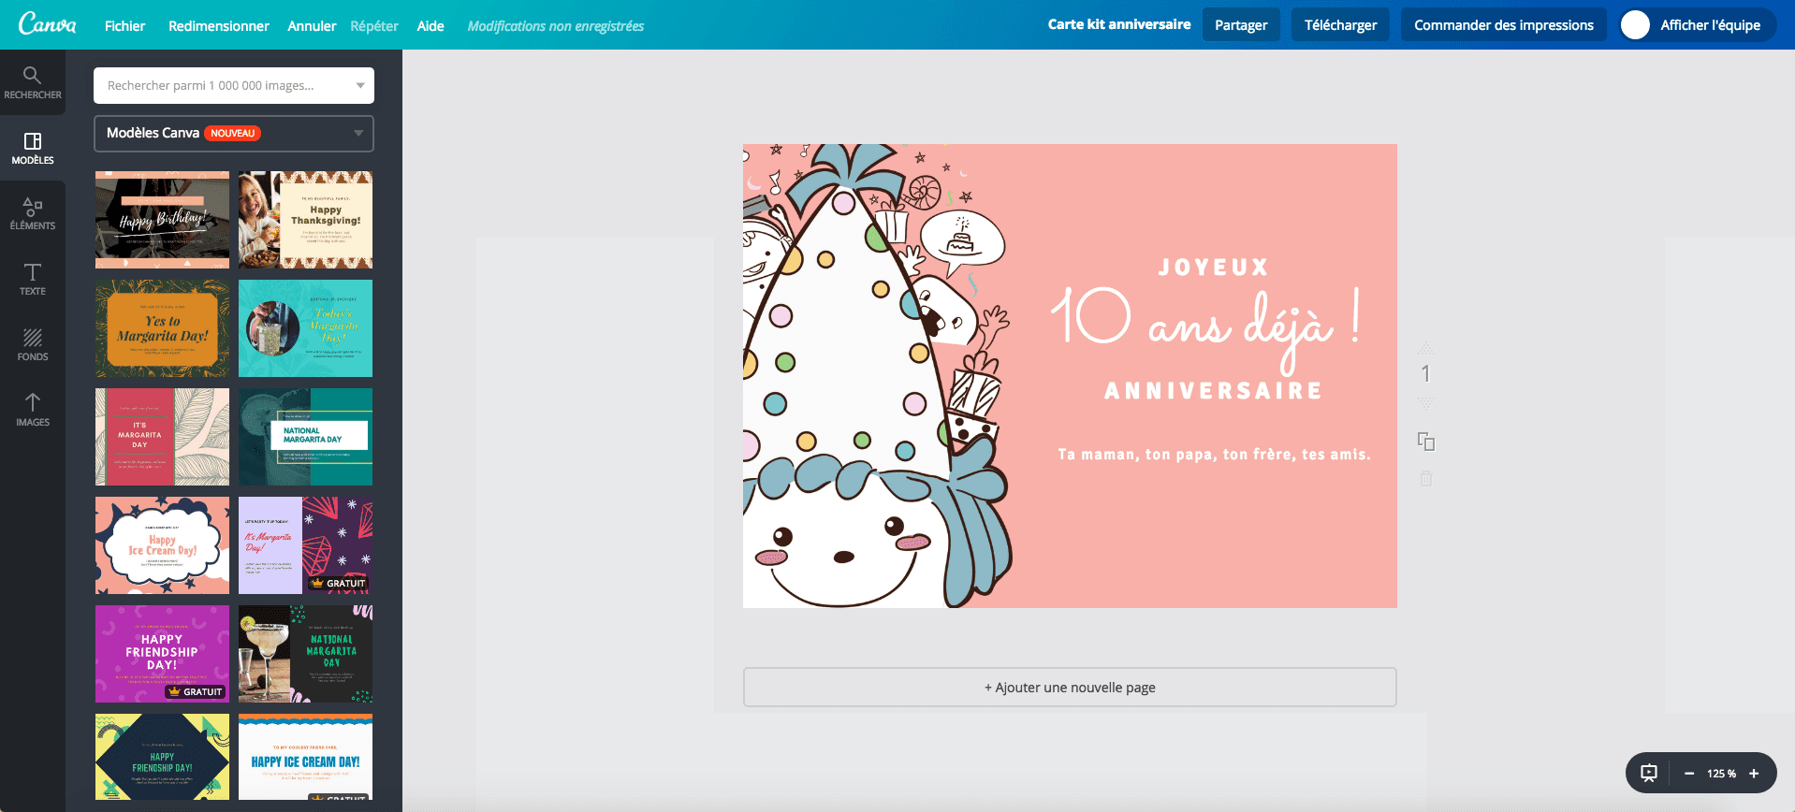Screen dimensions: 1795x812
Task: Click the design title Carte kit anniversaire
Action: click(1119, 24)
